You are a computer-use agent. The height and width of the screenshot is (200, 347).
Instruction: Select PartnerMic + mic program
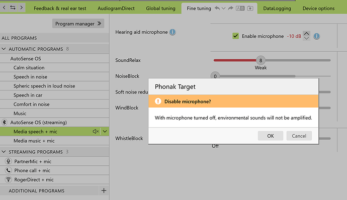click(x=54, y=161)
